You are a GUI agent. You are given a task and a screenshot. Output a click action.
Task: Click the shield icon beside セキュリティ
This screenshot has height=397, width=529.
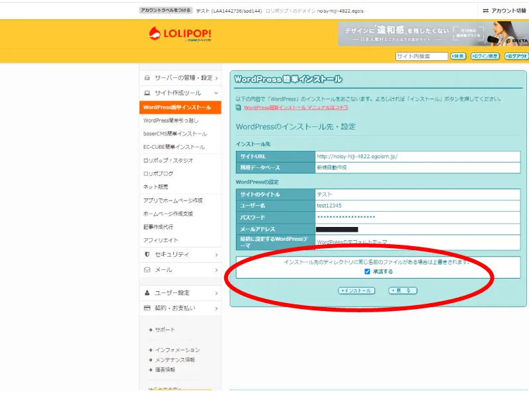[147, 254]
